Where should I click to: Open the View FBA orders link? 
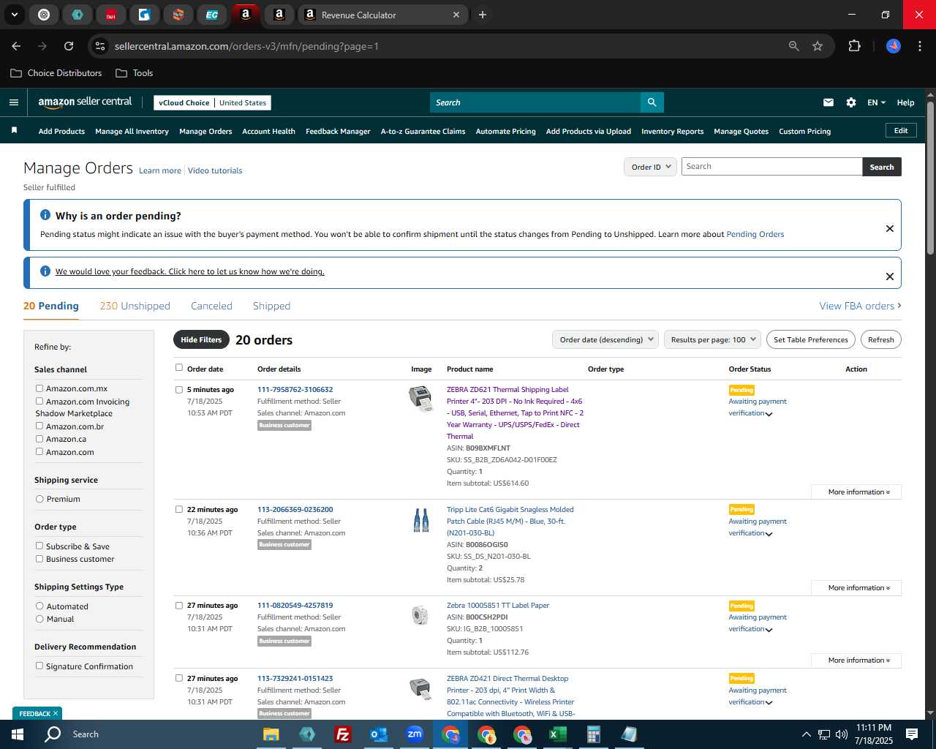(x=860, y=306)
